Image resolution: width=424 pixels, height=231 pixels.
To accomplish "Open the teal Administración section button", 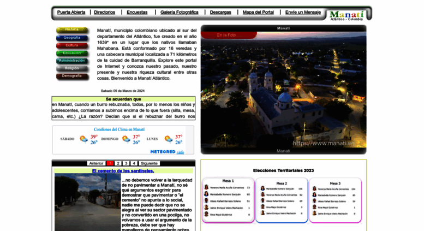I will [x=72, y=61].
